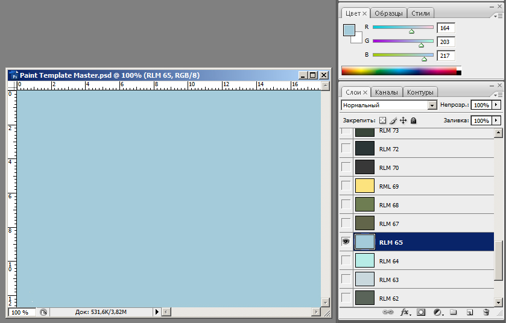The width and height of the screenshot is (506, 323).
Task: Open status bar info arrow menu
Action: pyautogui.click(x=157, y=312)
